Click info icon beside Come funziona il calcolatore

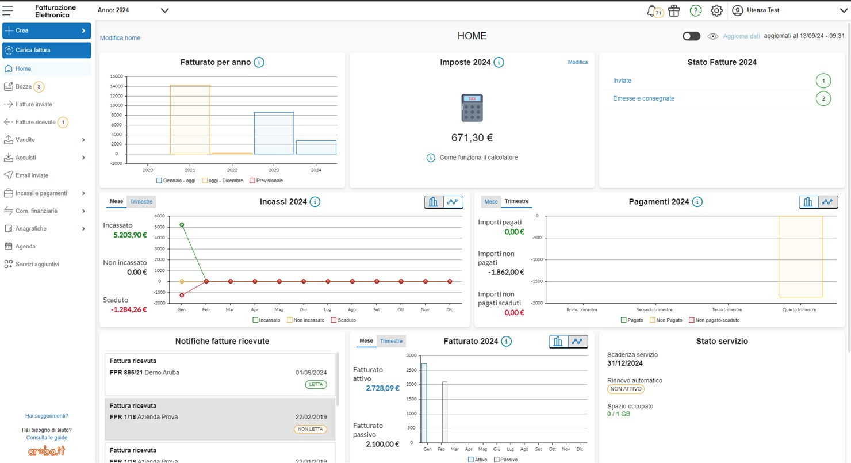tap(431, 158)
